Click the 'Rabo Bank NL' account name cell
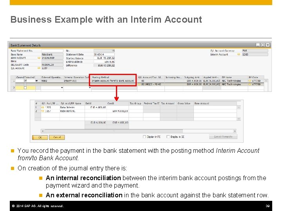Screen dimensions: 282x211 (x=72, y=111)
